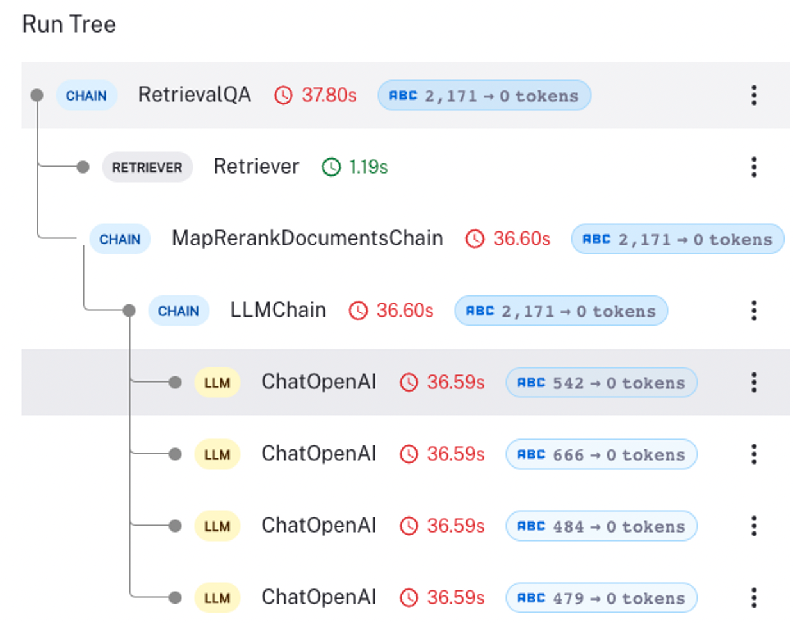Select the MapRerankDocumentsChain run
Viewport: 793px width, 623px height.
pyautogui.click(x=306, y=238)
